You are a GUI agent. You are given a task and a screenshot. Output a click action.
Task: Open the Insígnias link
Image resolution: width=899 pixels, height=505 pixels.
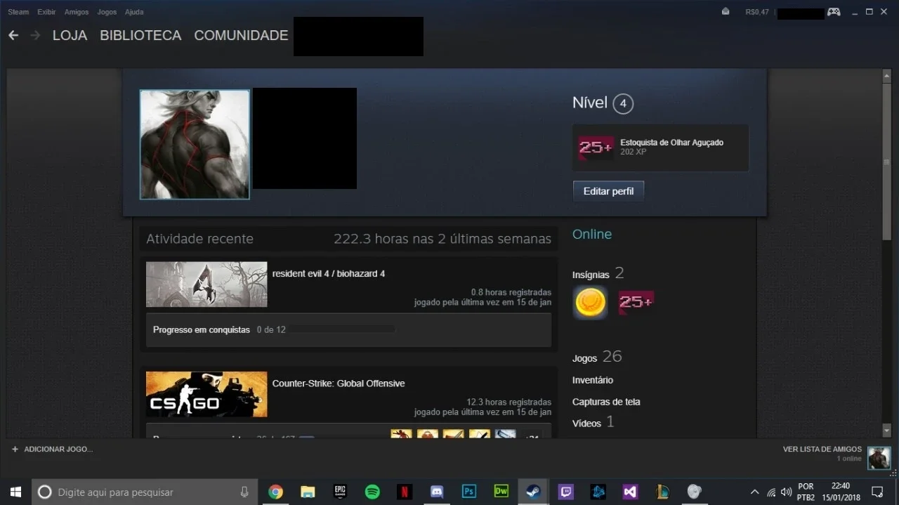point(591,275)
